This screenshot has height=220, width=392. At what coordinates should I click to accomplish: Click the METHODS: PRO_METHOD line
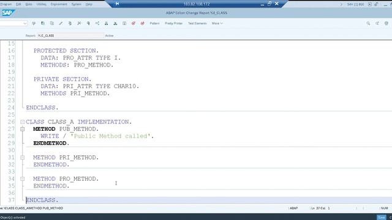point(77,65)
